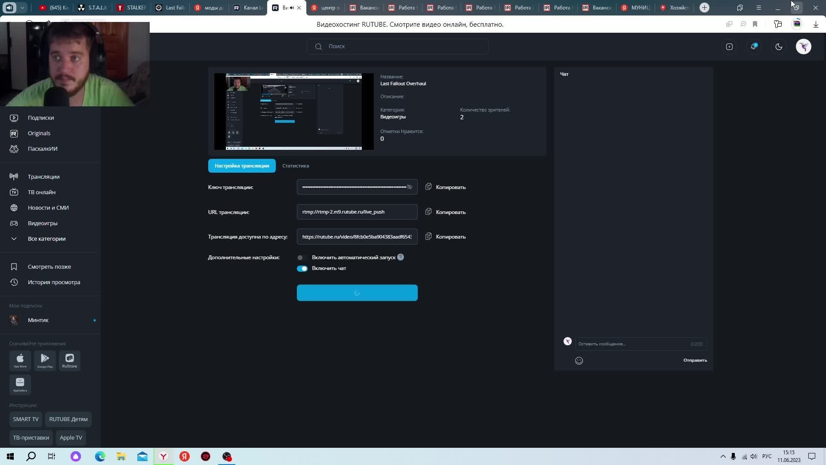Expand the Все категории sidebar list
Screen dimensions: 826x465
pyautogui.click(x=46, y=239)
